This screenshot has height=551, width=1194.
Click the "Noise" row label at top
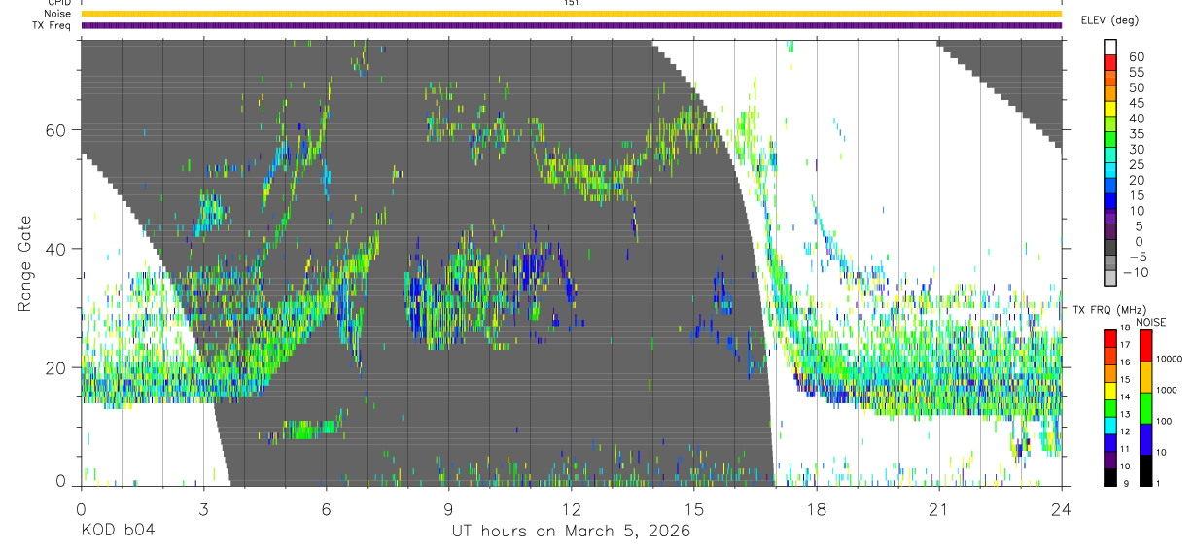click(x=57, y=15)
